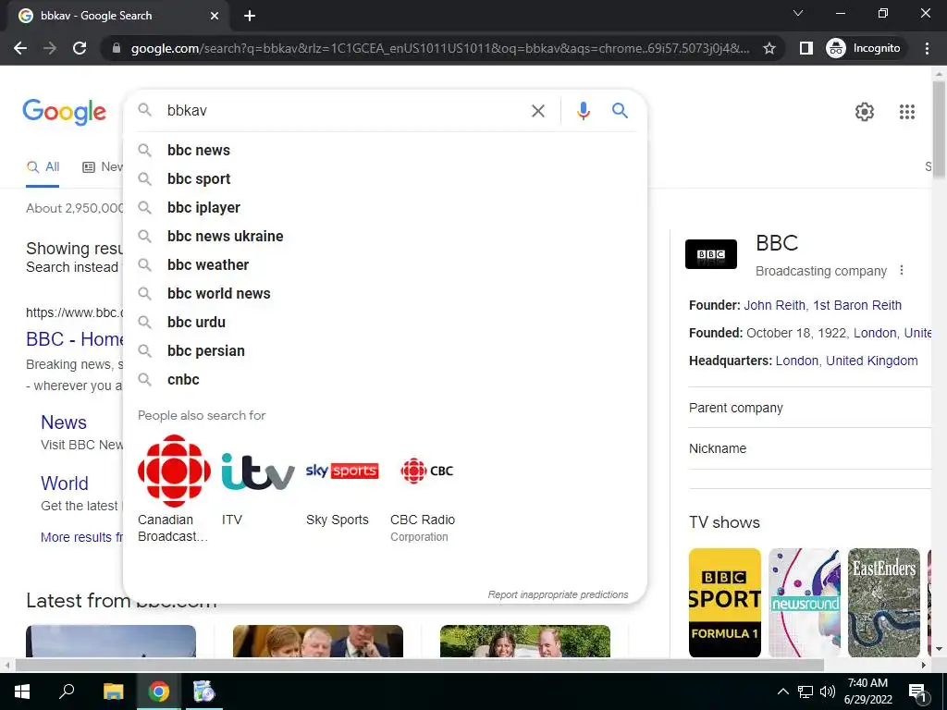Open the John Reith founder link
The height and width of the screenshot is (710, 947).
822,305
